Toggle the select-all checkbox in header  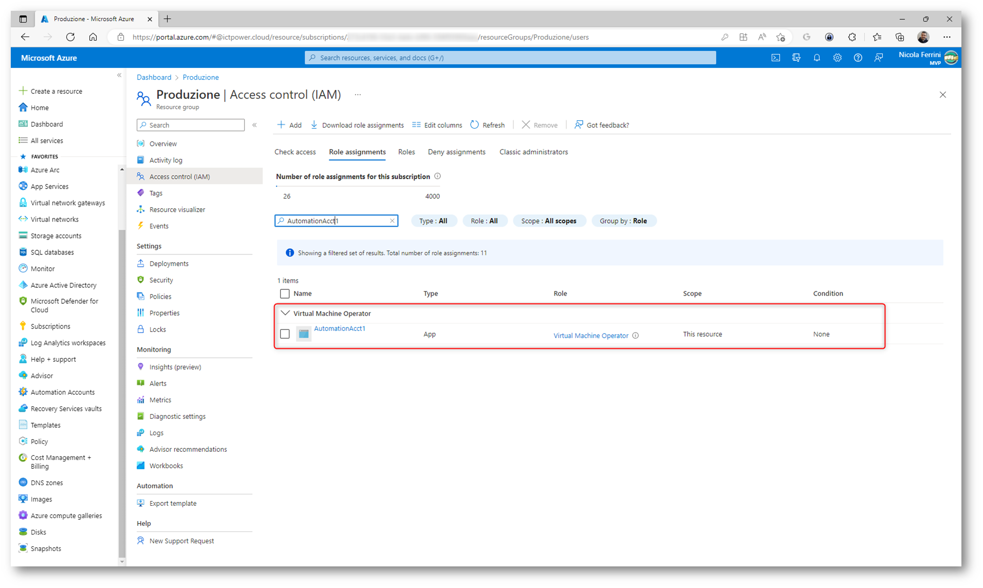[x=285, y=293]
